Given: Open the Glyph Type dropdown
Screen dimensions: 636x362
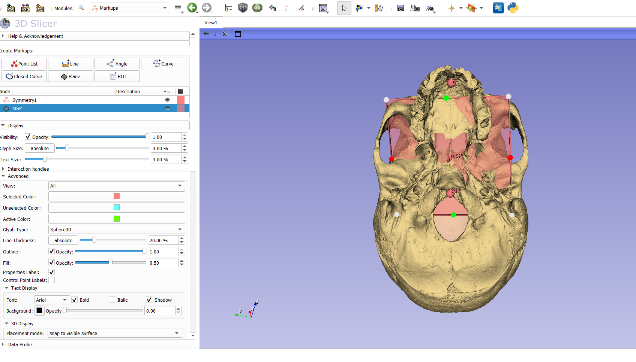Looking at the screenshot, I should coord(116,229).
